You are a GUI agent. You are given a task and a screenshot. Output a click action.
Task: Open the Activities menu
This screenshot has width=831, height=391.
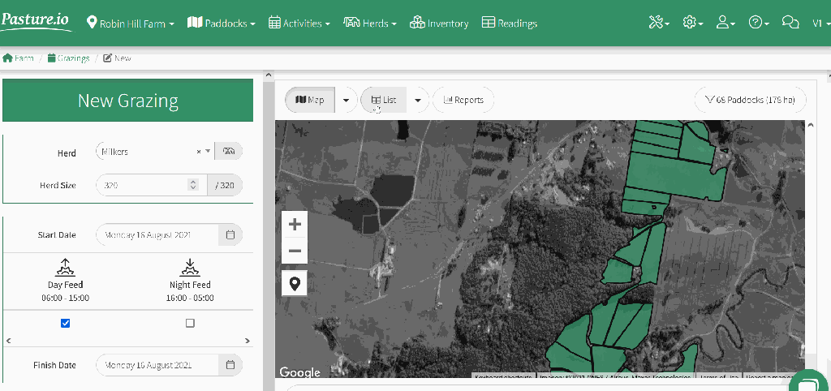[x=299, y=24]
